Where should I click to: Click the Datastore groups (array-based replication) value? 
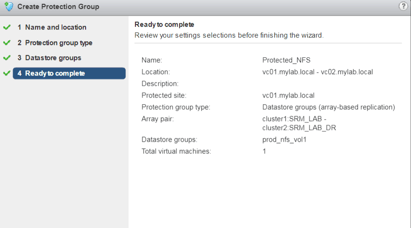[x=328, y=107]
